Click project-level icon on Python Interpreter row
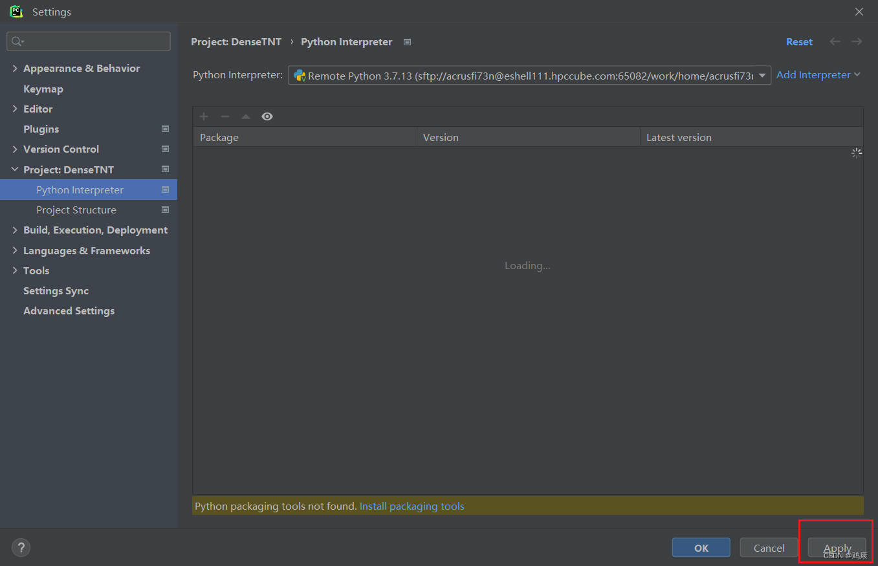The width and height of the screenshot is (878, 566). [x=165, y=190]
